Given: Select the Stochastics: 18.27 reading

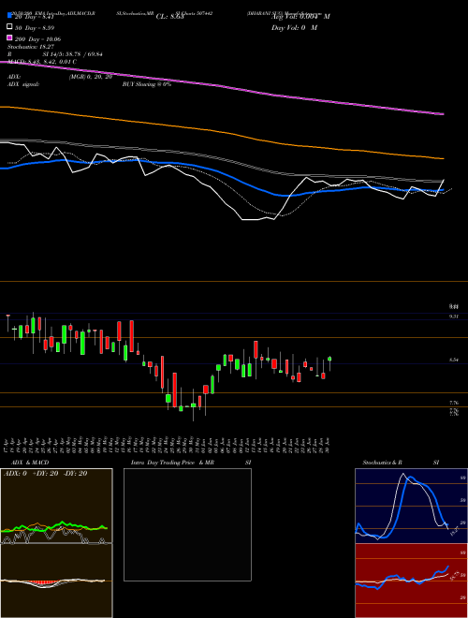Looking at the screenshot, I should (31, 47).
